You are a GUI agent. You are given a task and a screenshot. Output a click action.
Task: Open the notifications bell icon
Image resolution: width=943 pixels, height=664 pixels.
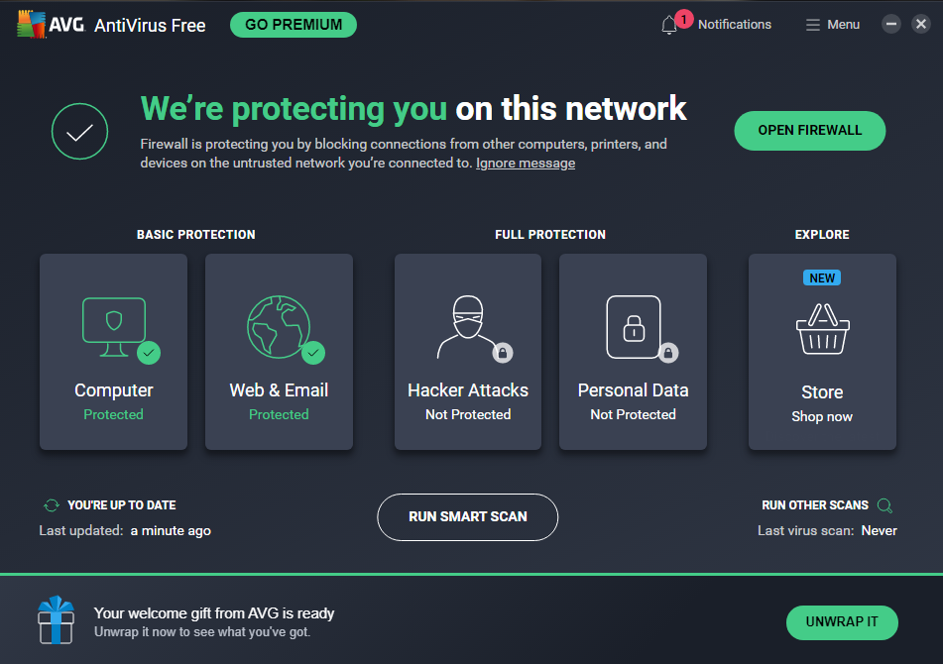(x=668, y=26)
